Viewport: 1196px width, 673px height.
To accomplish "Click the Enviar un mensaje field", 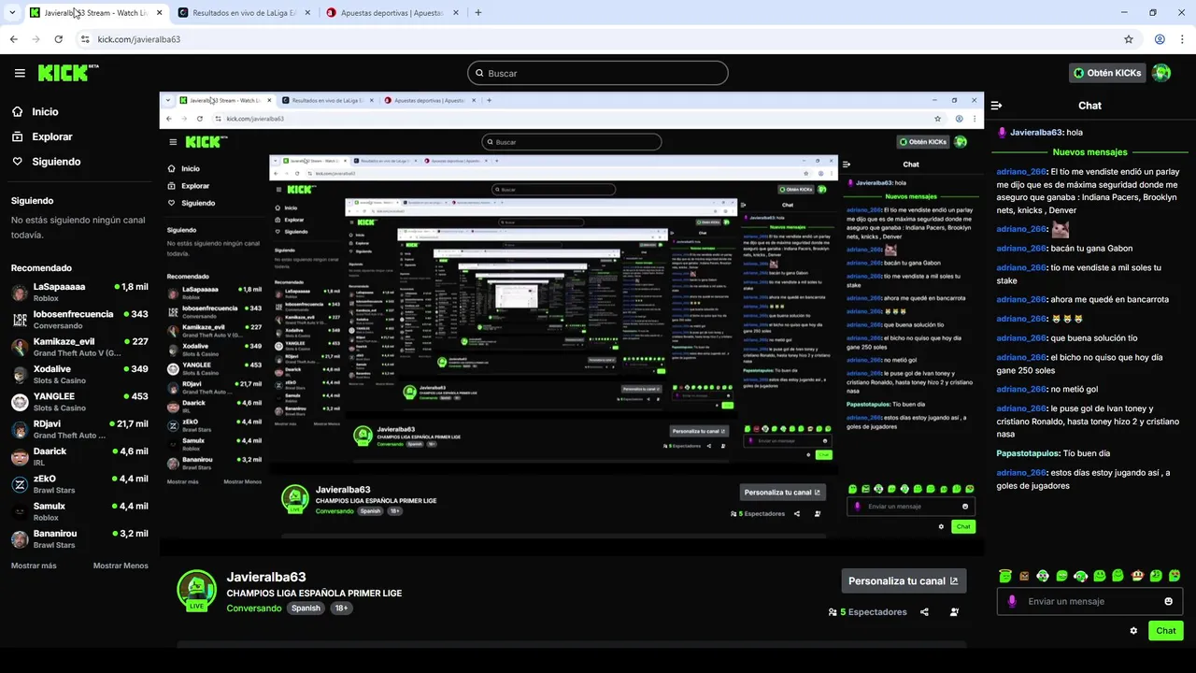I will 1089,601.
